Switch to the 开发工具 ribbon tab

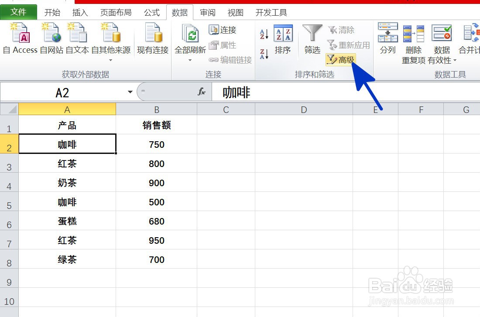click(271, 12)
